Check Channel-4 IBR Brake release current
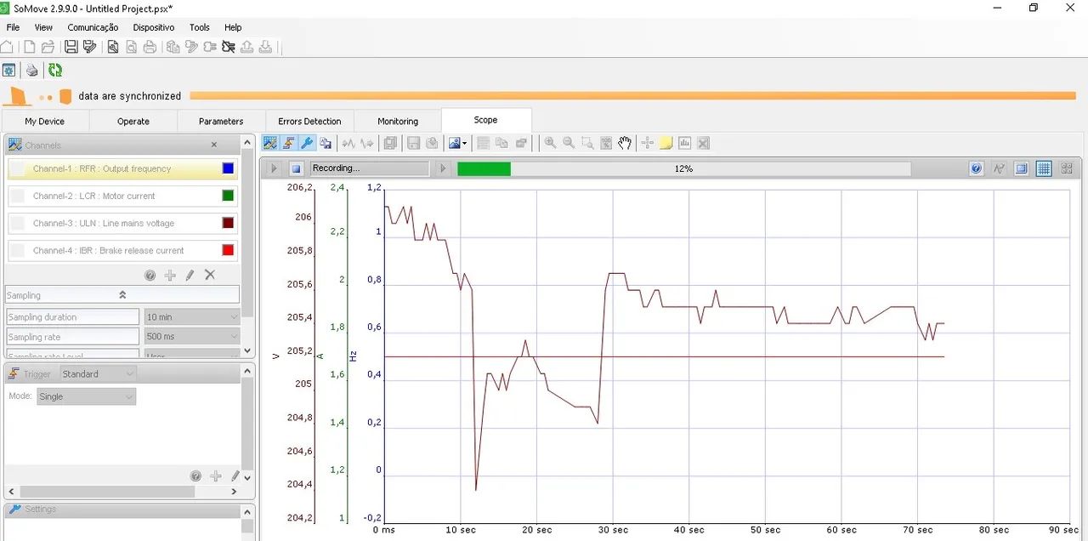 point(18,251)
